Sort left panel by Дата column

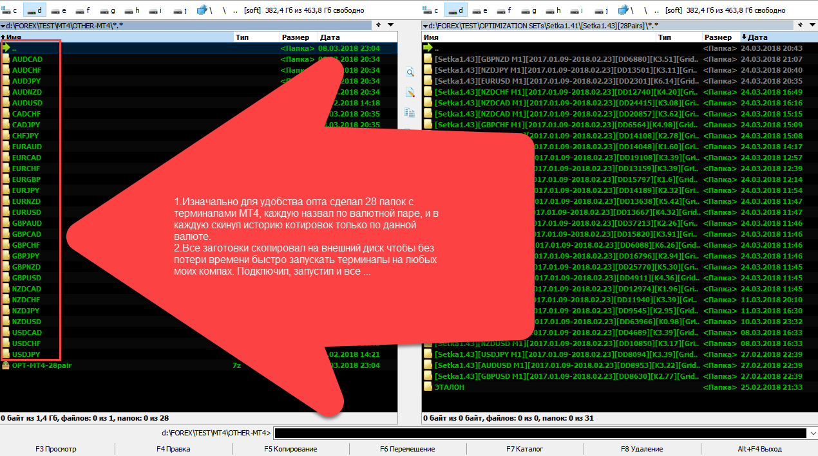tap(358, 37)
